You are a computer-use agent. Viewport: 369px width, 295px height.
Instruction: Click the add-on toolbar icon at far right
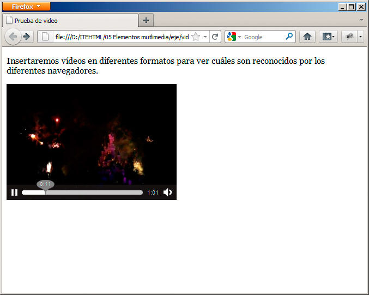click(x=350, y=37)
